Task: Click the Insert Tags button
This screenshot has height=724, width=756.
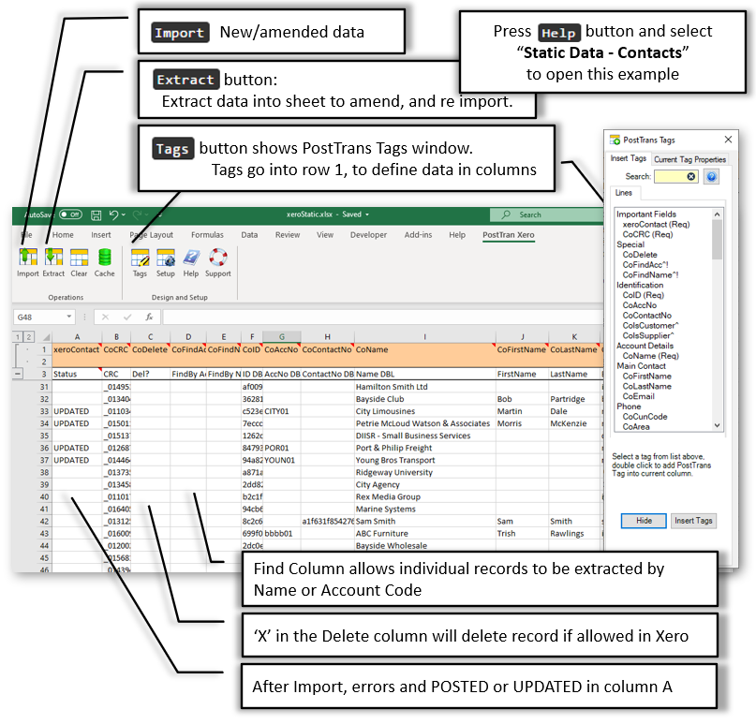Action: point(693,521)
